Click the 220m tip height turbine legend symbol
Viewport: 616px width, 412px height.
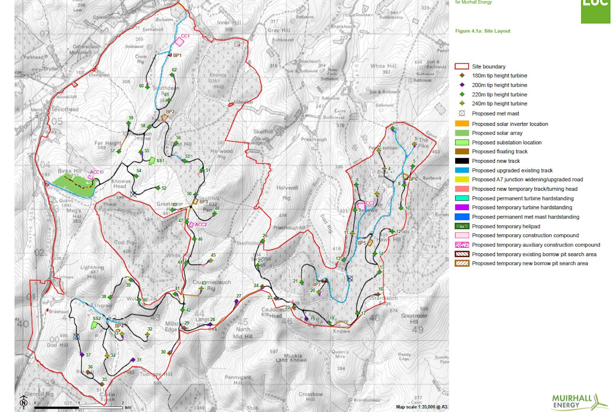tap(462, 95)
